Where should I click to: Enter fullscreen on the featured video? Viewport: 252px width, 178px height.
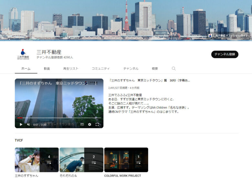(97, 124)
